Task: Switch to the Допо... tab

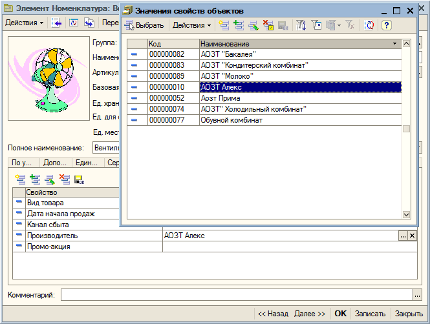Action: coord(55,163)
